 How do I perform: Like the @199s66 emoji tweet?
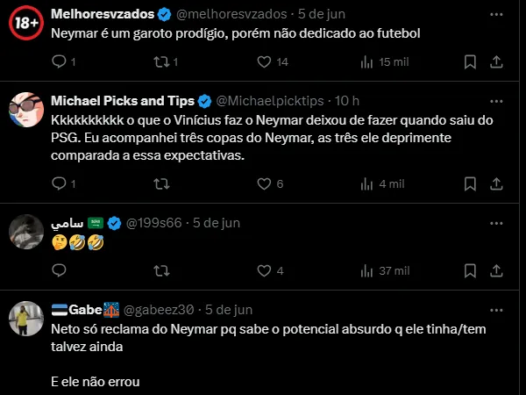pyautogui.click(x=264, y=270)
